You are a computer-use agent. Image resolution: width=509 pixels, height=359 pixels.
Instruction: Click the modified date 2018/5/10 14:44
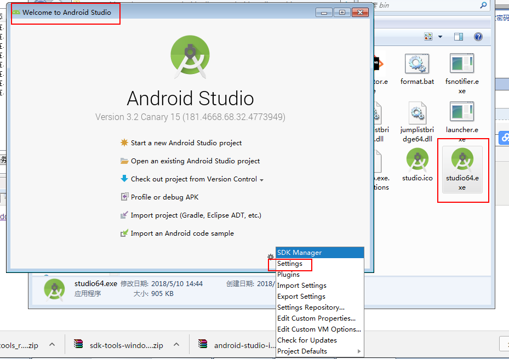coord(177,284)
